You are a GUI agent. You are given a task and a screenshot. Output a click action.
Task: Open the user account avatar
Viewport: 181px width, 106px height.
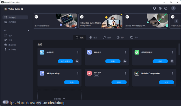173,8
